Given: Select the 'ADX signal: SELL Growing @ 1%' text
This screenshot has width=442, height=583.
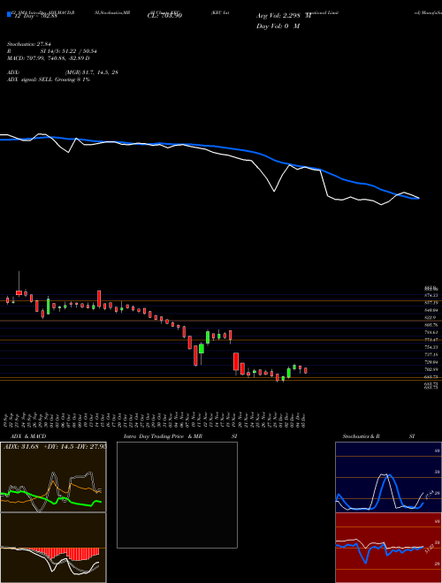Looking at the screenshot, I should (x=49, y=79).
